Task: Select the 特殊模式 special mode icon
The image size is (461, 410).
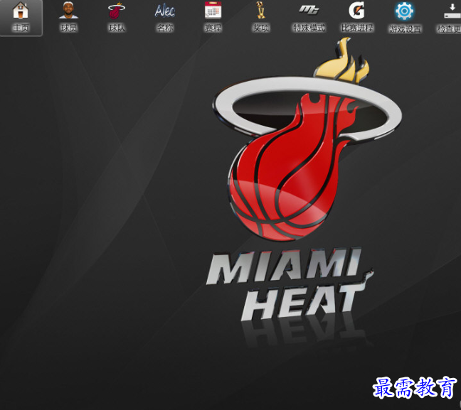Action: [x=309, y=17]
